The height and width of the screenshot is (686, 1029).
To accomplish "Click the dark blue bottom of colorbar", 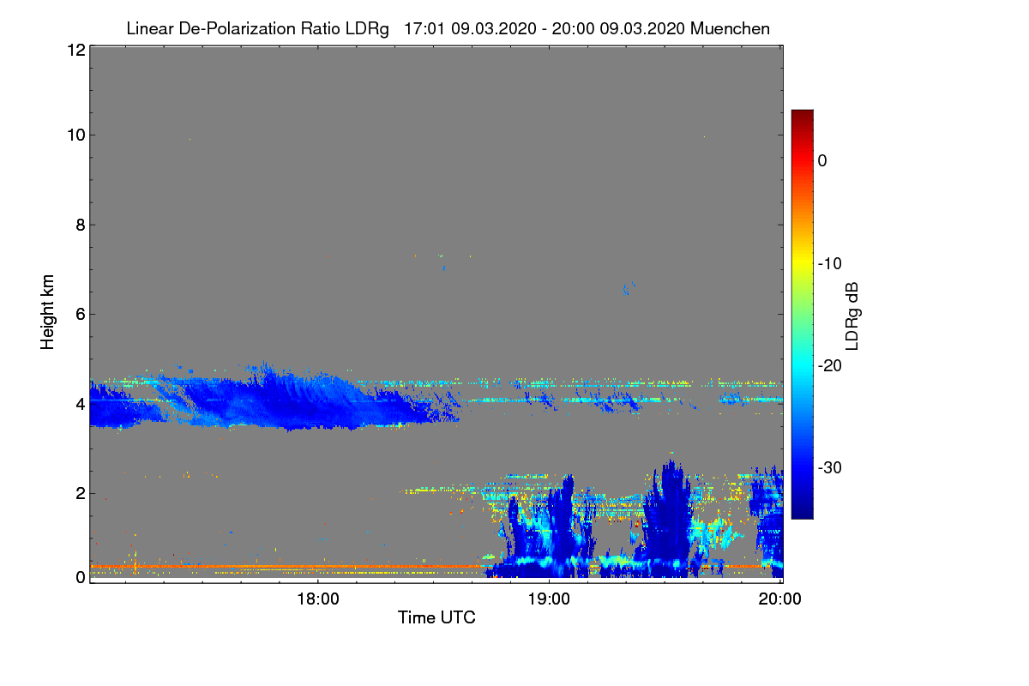I will 802,513.
